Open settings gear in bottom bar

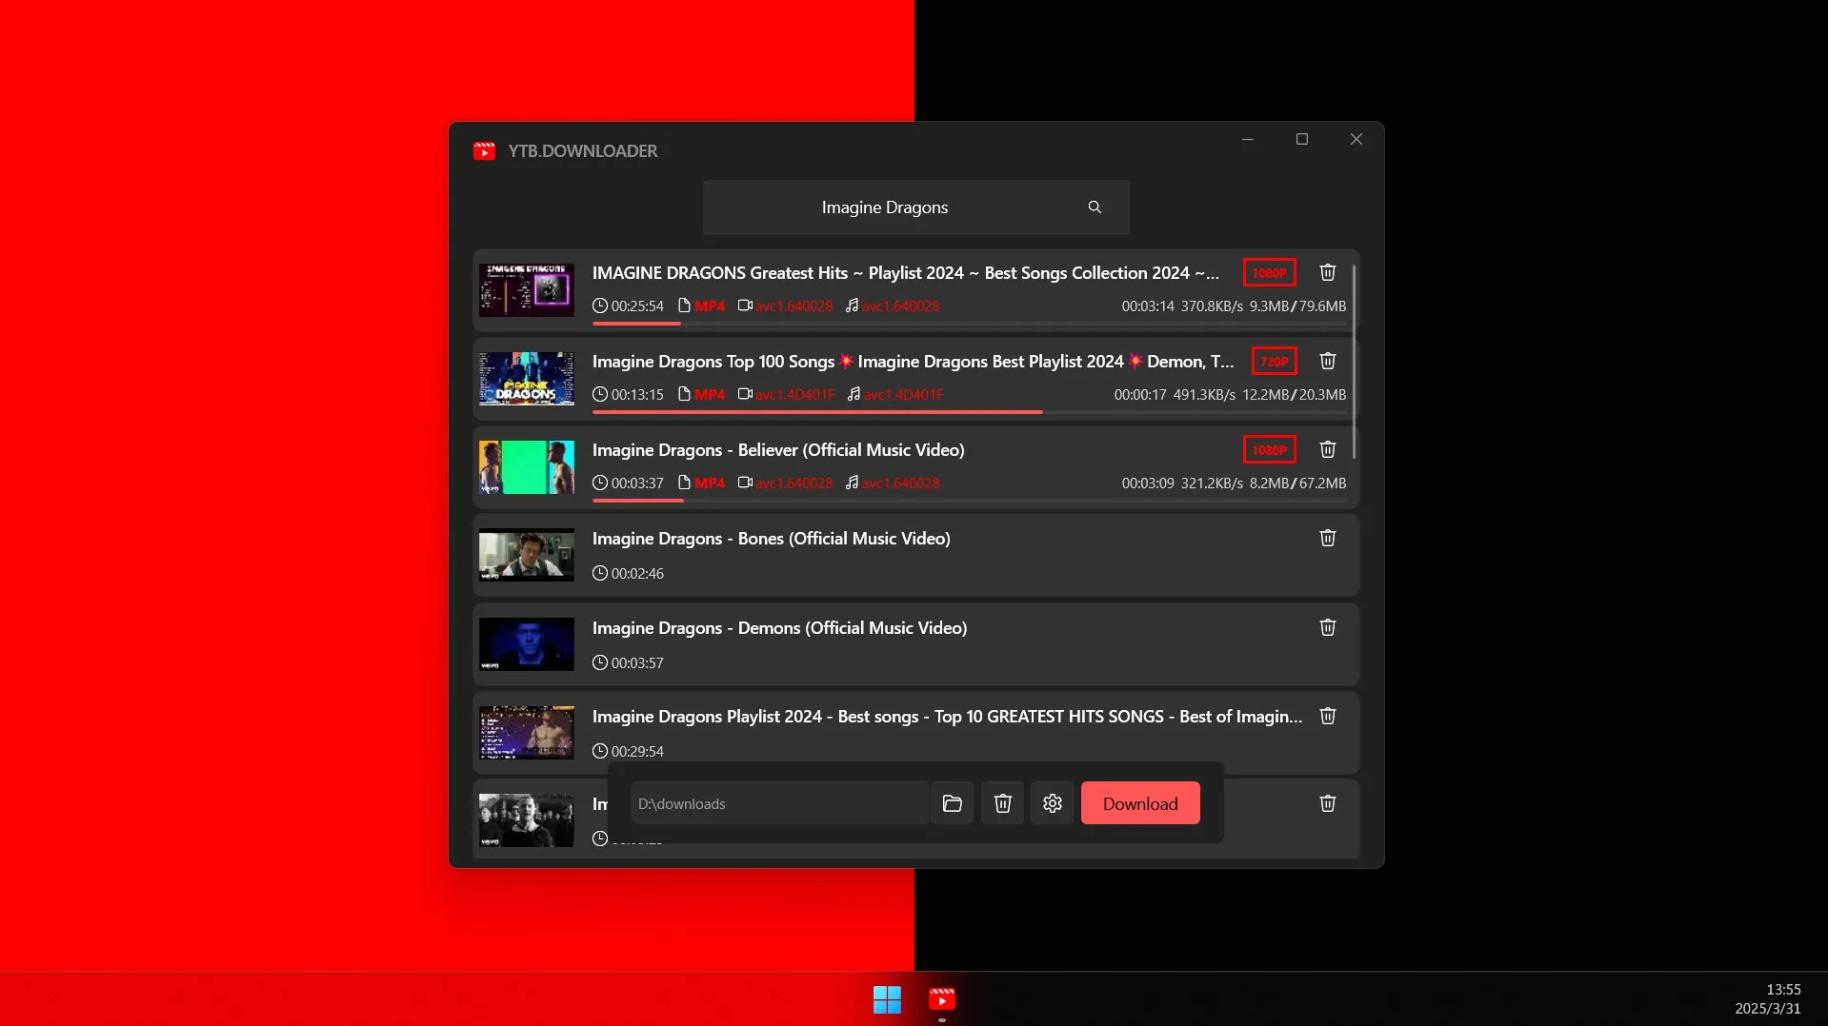tap(1052, 803)
